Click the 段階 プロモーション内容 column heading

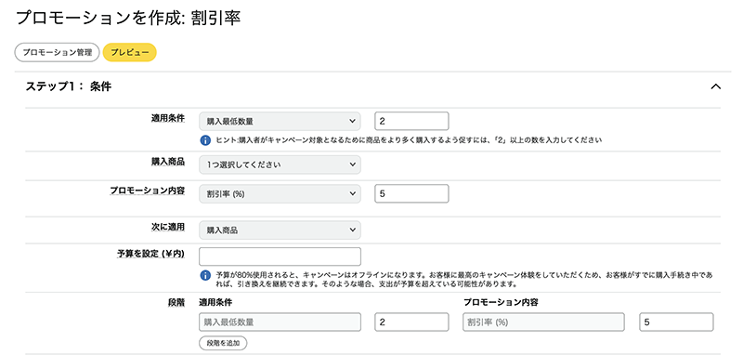coord(501,302)
